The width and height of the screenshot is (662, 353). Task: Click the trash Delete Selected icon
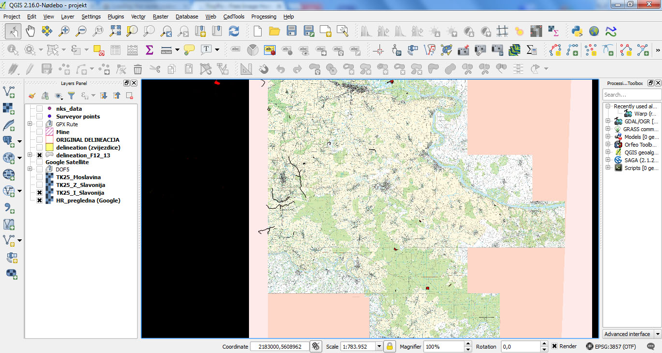138,68
